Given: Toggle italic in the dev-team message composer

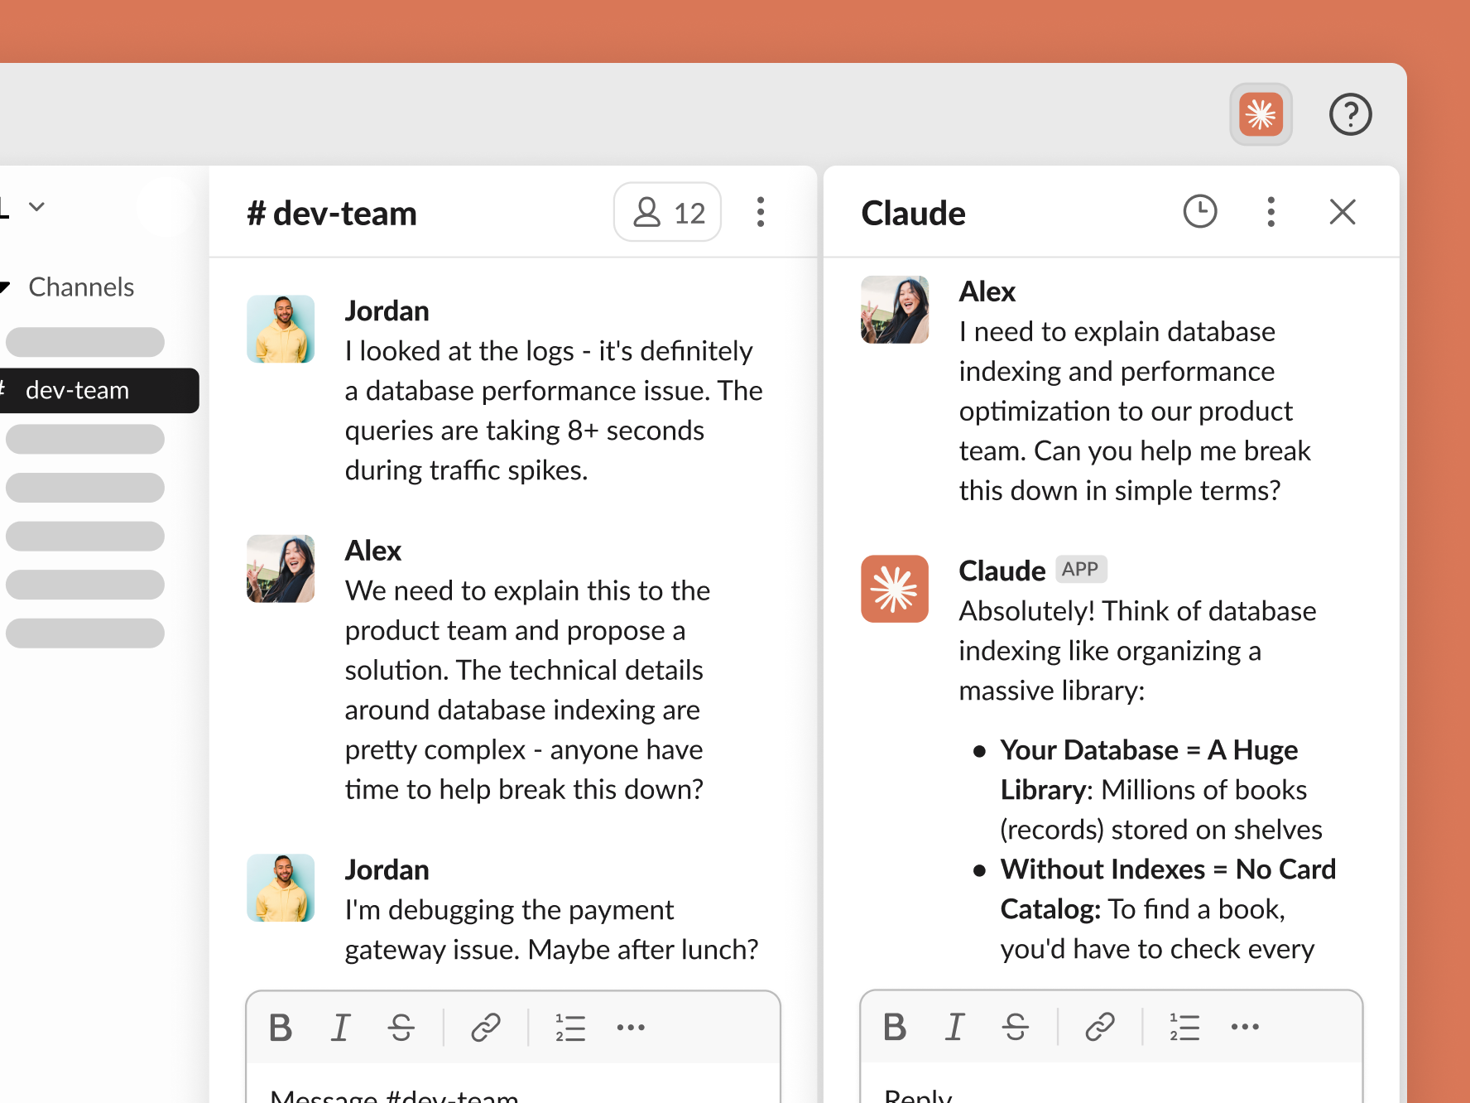Looking at the screenshot, I should click(x=340, y=1028).
